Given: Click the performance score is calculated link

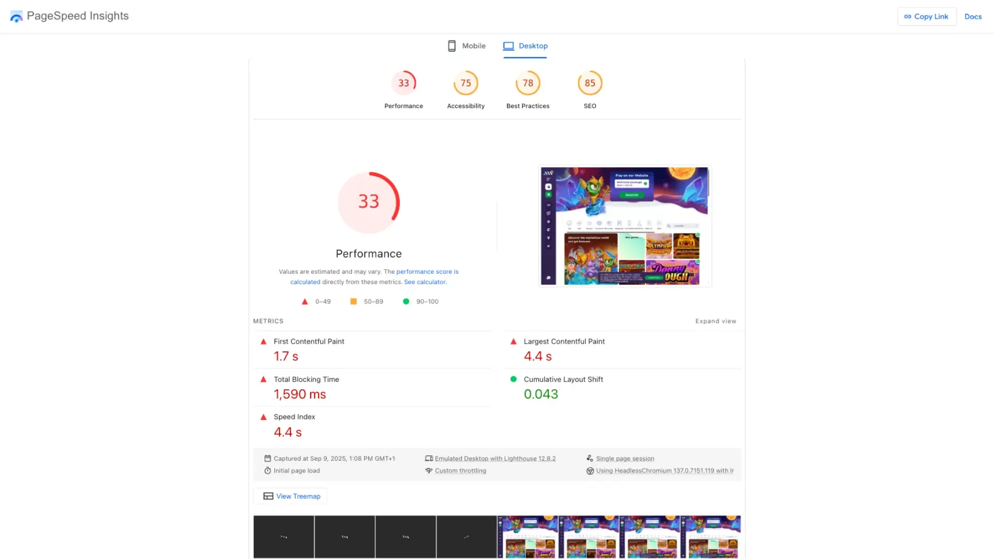Looking at the screenshot, I should pos(427,272).
